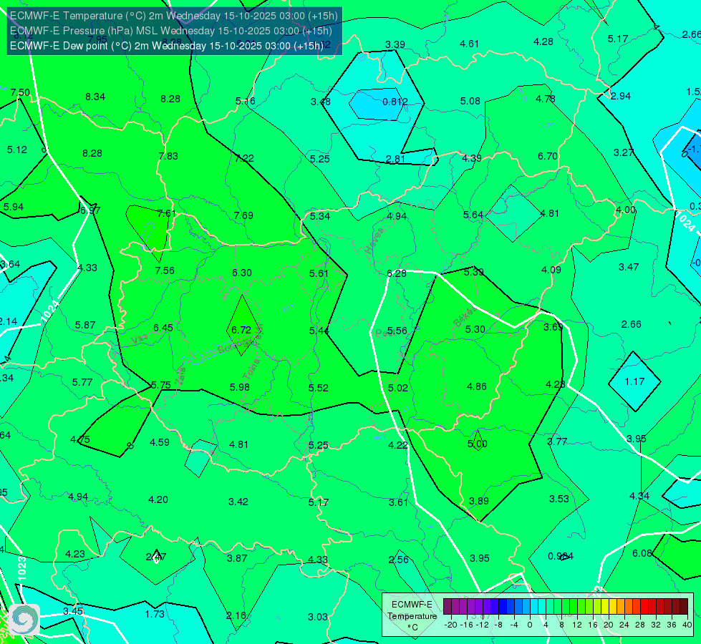Click the 7.56 temperature value
Viewport: 701px width, 644px height.
pyautogui.click(x=165, y=270)
